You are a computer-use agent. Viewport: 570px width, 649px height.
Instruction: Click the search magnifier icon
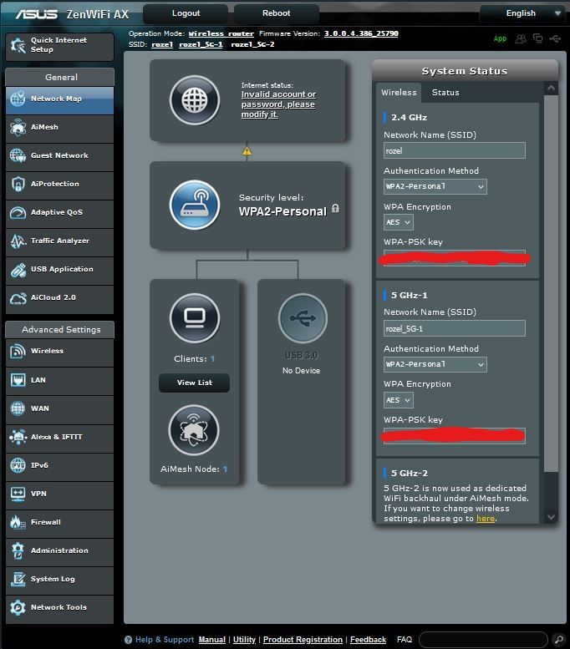pyautogui.click(x=559, y=640)
